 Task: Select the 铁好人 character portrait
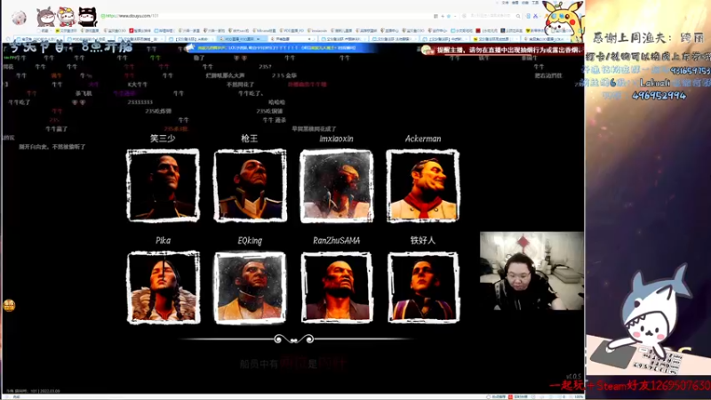423,287
